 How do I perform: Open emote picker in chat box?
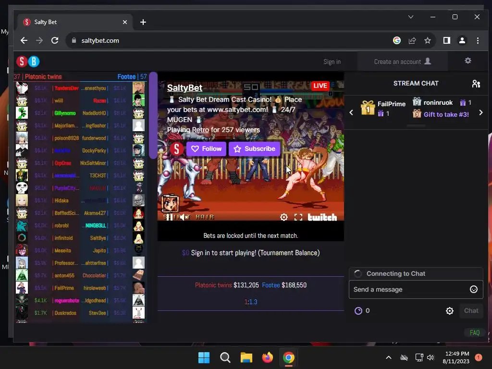pos(473,289)
